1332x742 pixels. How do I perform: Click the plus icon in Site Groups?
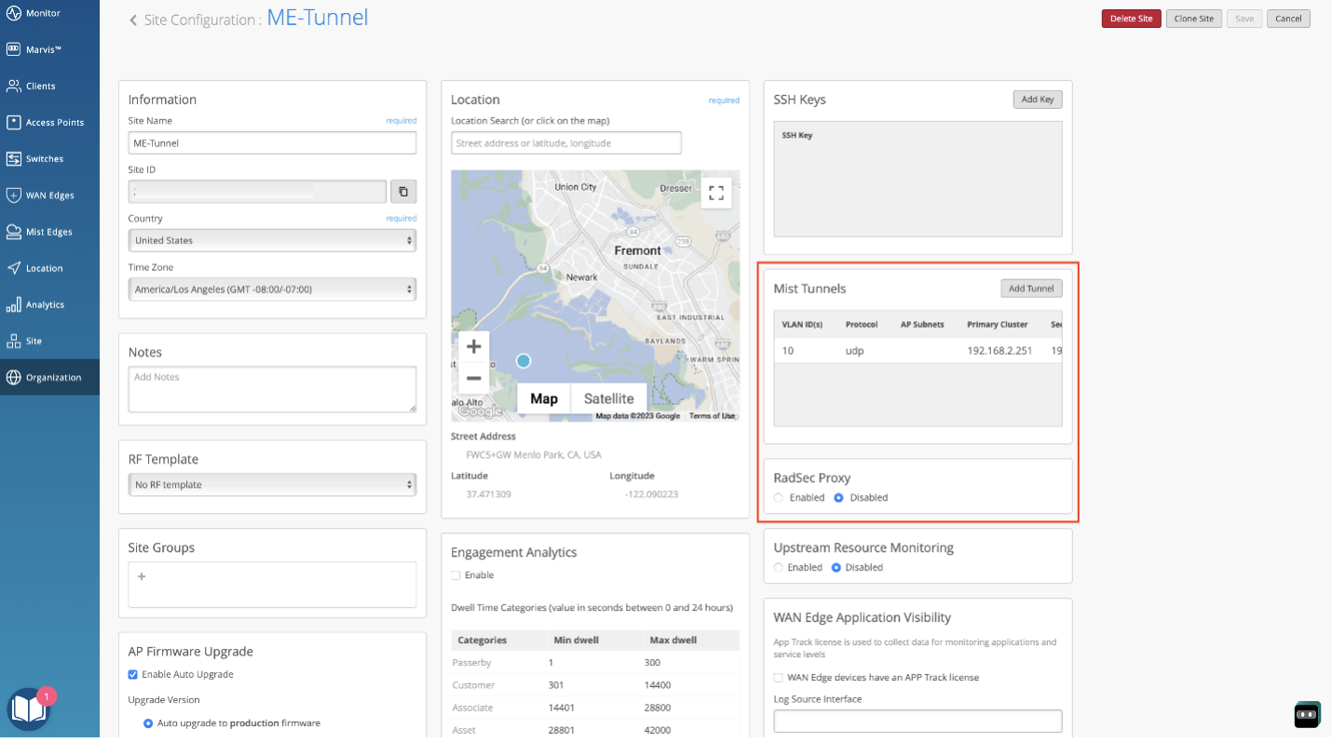point(142,576)
